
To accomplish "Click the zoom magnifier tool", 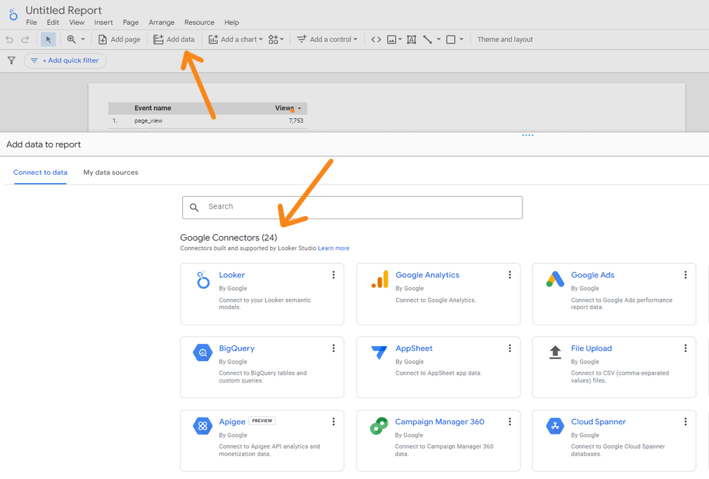I will pyautogui.click(x=72, y=40).
